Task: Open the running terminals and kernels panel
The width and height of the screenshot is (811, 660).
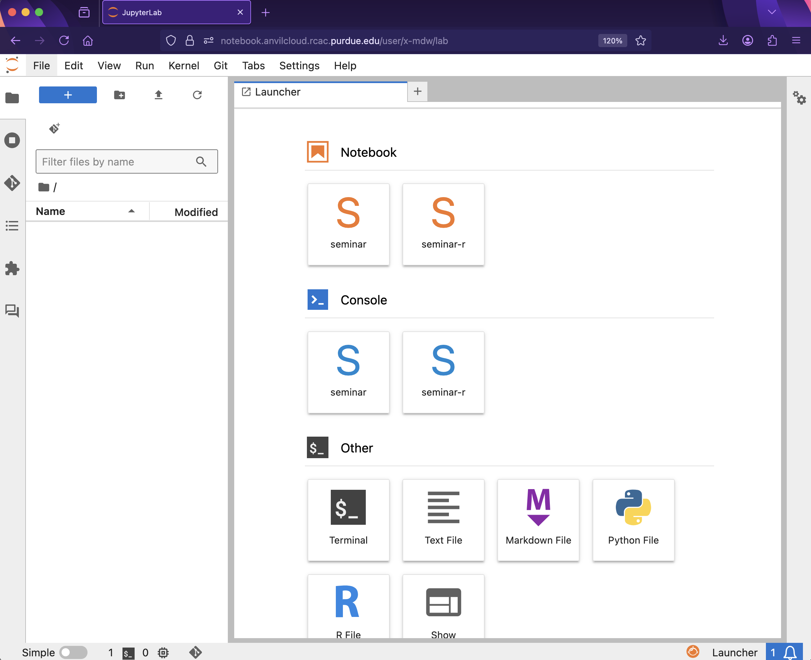Action: pyautogui.click(x=12, y=140)
